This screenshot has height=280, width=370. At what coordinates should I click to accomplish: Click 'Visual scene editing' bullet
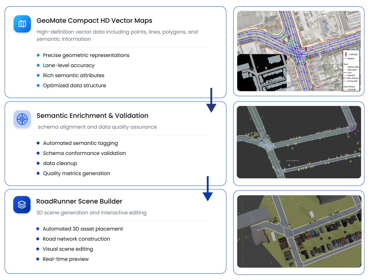click(x=64, y=249)
